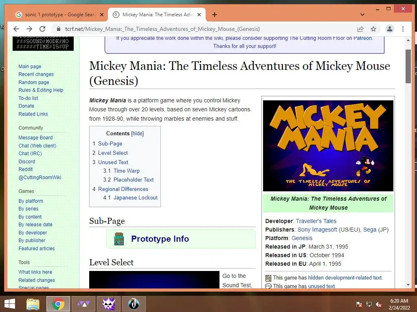Screen dimensions: 417x312
Task: Go to Main page in sidebar
Action: coord(30,67)
